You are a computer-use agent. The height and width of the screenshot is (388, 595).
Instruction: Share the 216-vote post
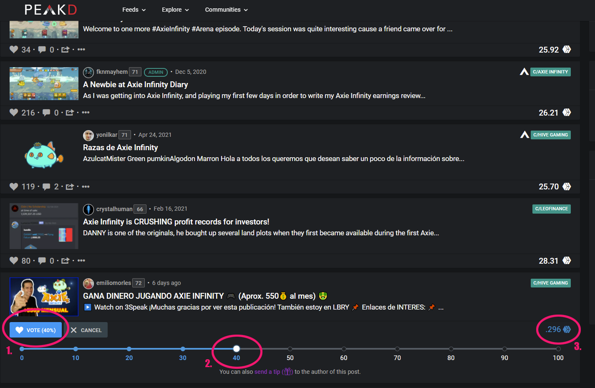pyautogui.click(x=70, y=113)
